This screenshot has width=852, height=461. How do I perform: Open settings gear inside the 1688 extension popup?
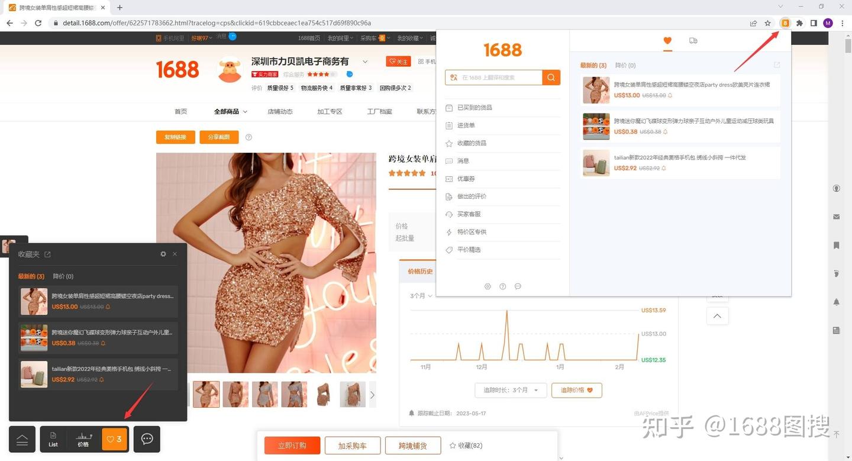tap(488, 286)
